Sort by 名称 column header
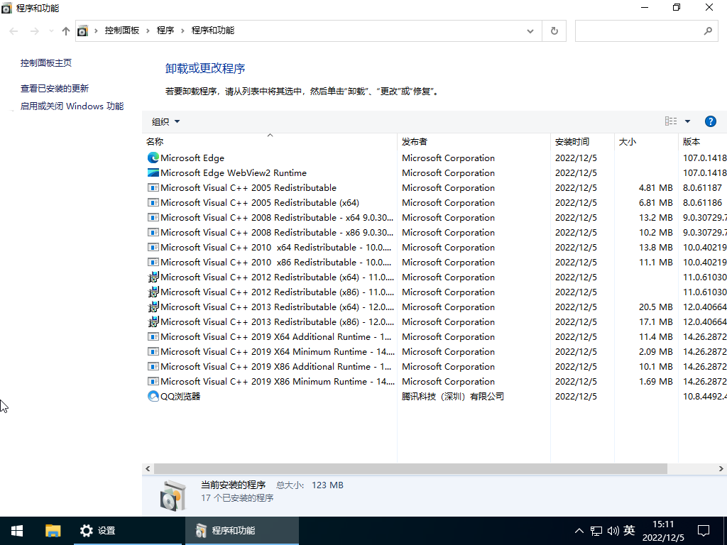 (x=270, y=141)
